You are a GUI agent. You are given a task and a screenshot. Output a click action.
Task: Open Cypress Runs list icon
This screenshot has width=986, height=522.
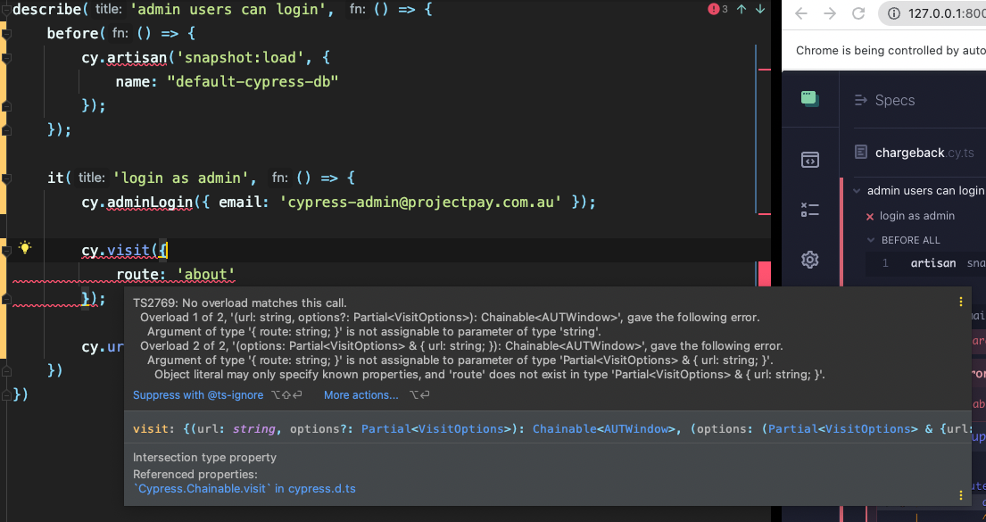coord(810,210)
